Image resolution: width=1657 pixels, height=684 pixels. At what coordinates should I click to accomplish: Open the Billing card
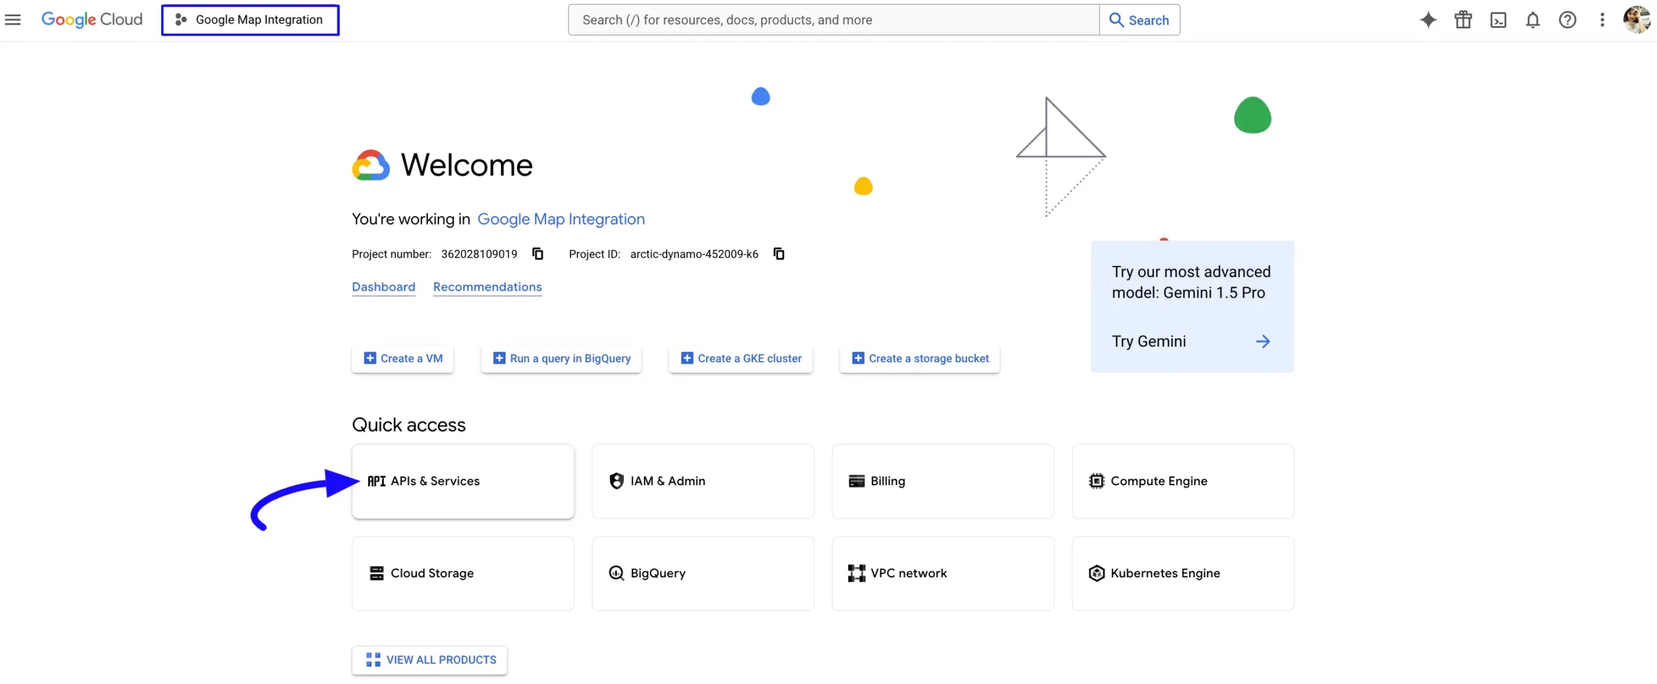(x=943, y=481)
